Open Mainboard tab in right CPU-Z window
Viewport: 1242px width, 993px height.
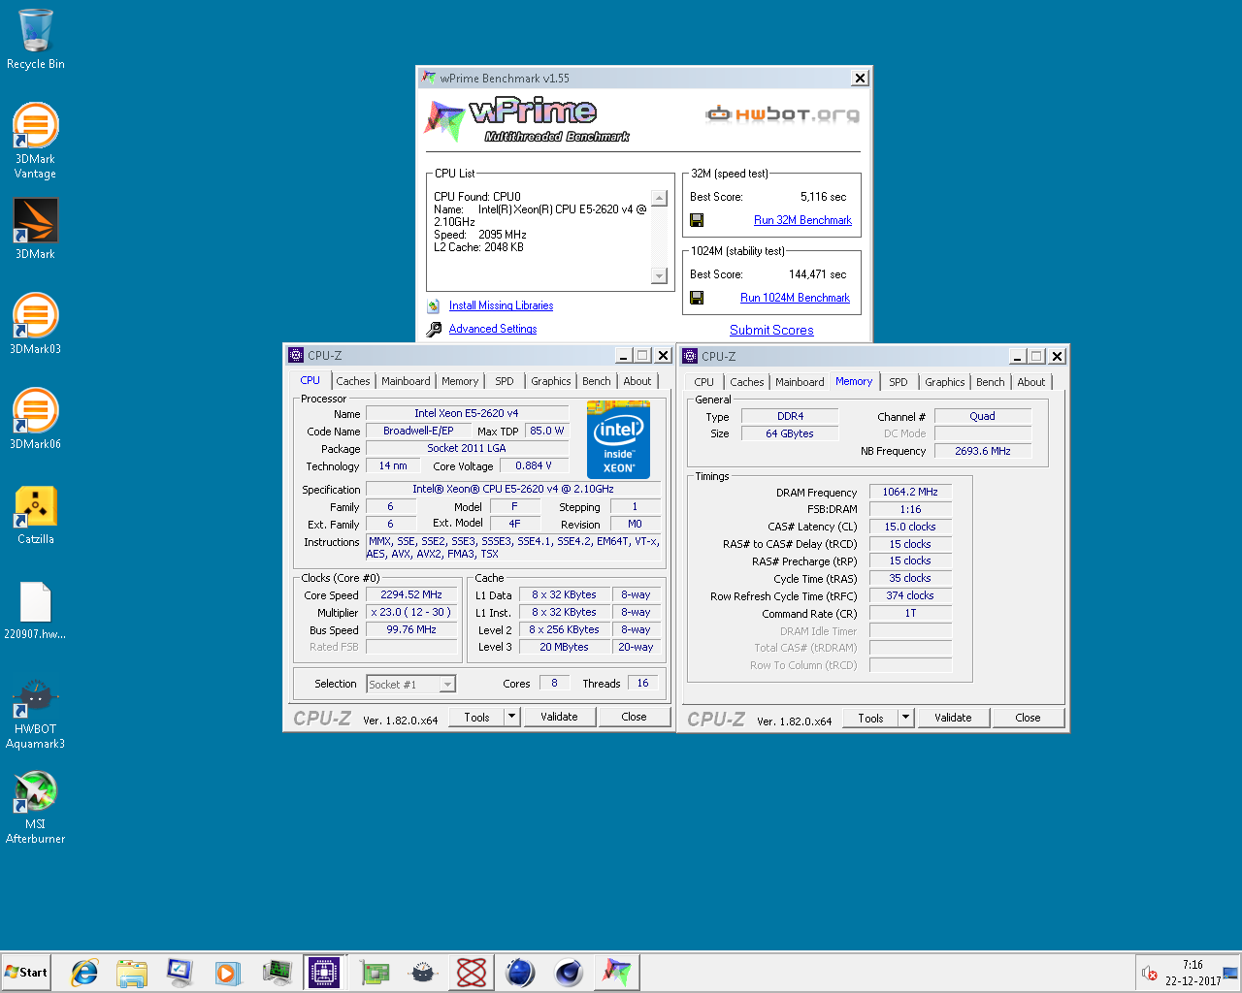coord(800,382)
